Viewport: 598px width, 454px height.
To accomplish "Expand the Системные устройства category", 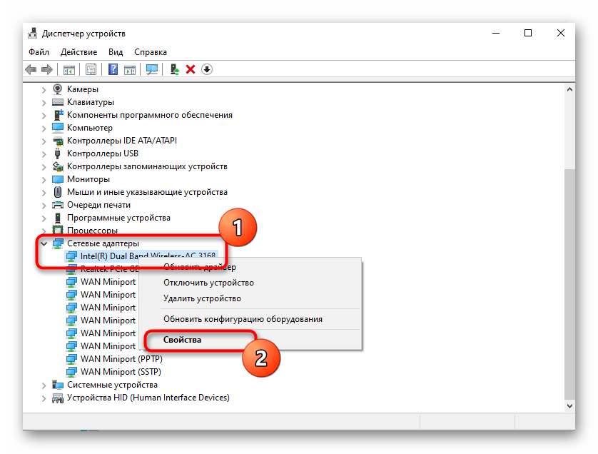I will click(44, 385).
